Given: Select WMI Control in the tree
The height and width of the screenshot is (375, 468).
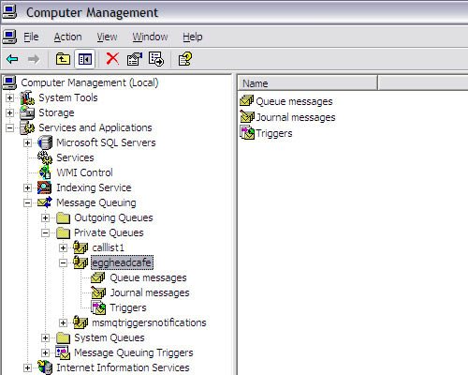Looking at the screenshot, I should pos(84,172).
